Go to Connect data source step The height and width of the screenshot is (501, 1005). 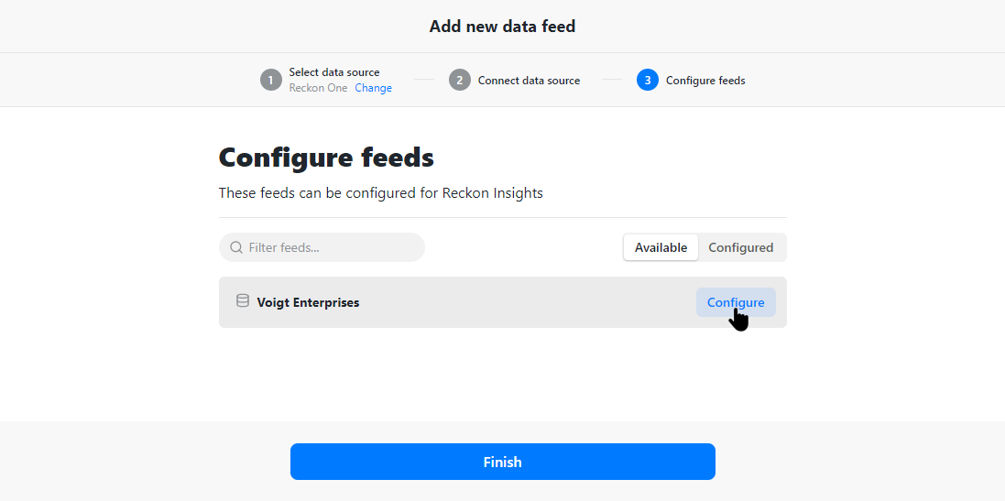(x=529, y=81)
